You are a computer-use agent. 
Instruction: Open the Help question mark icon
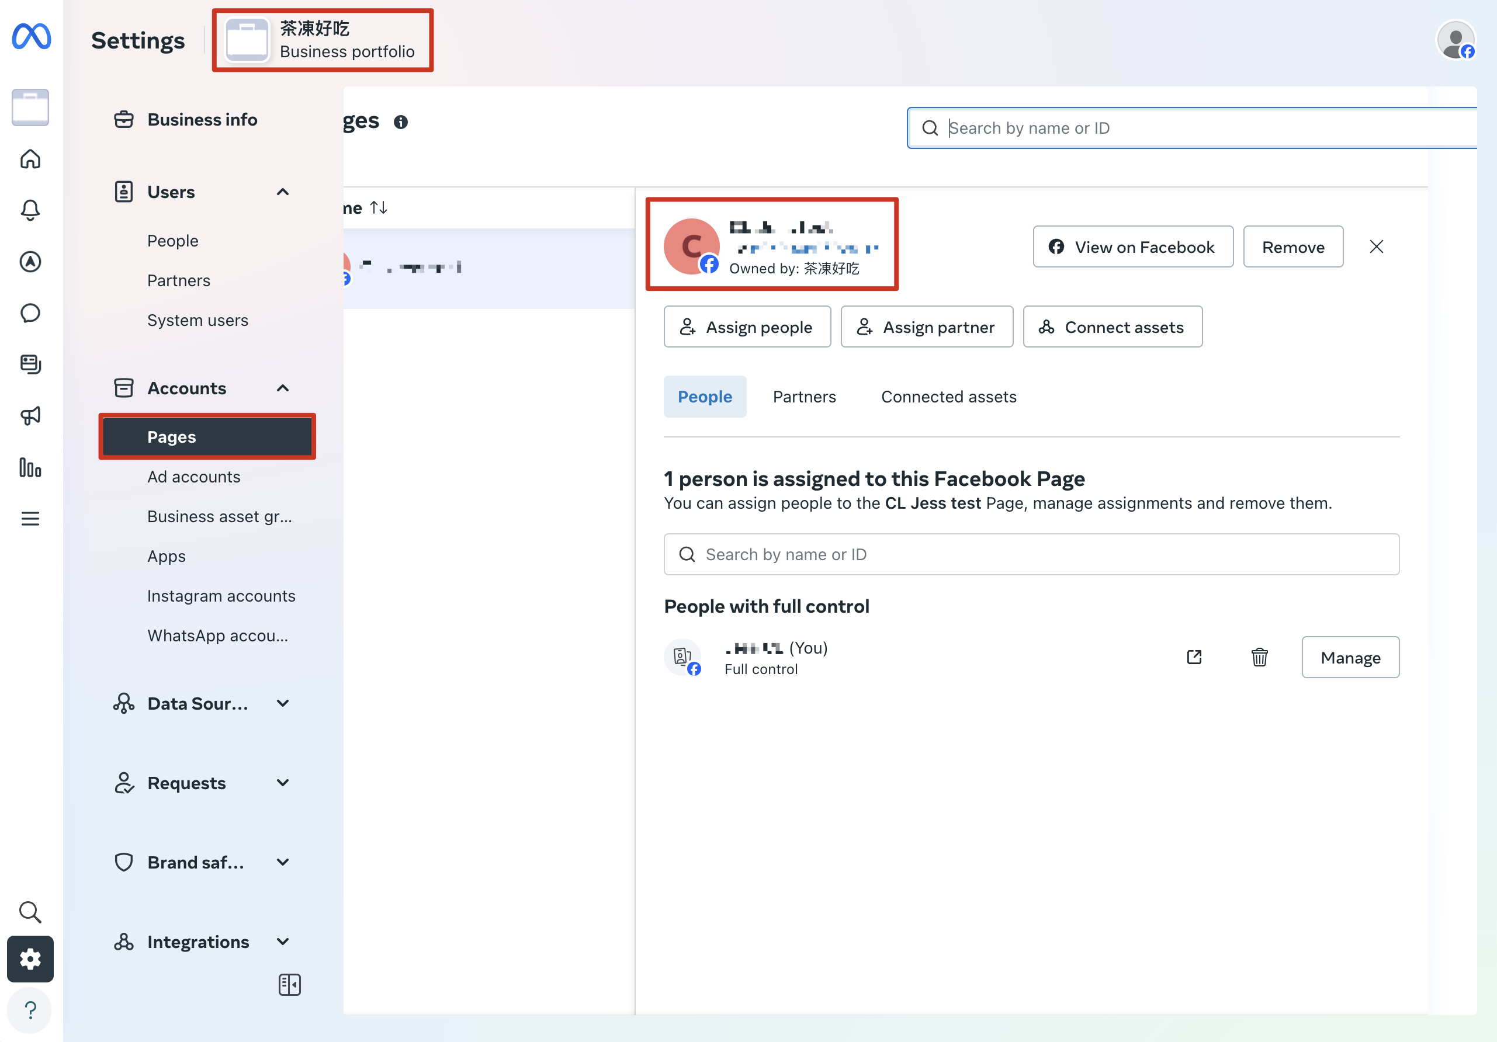pyautogui.click(x=30, y=1010)
